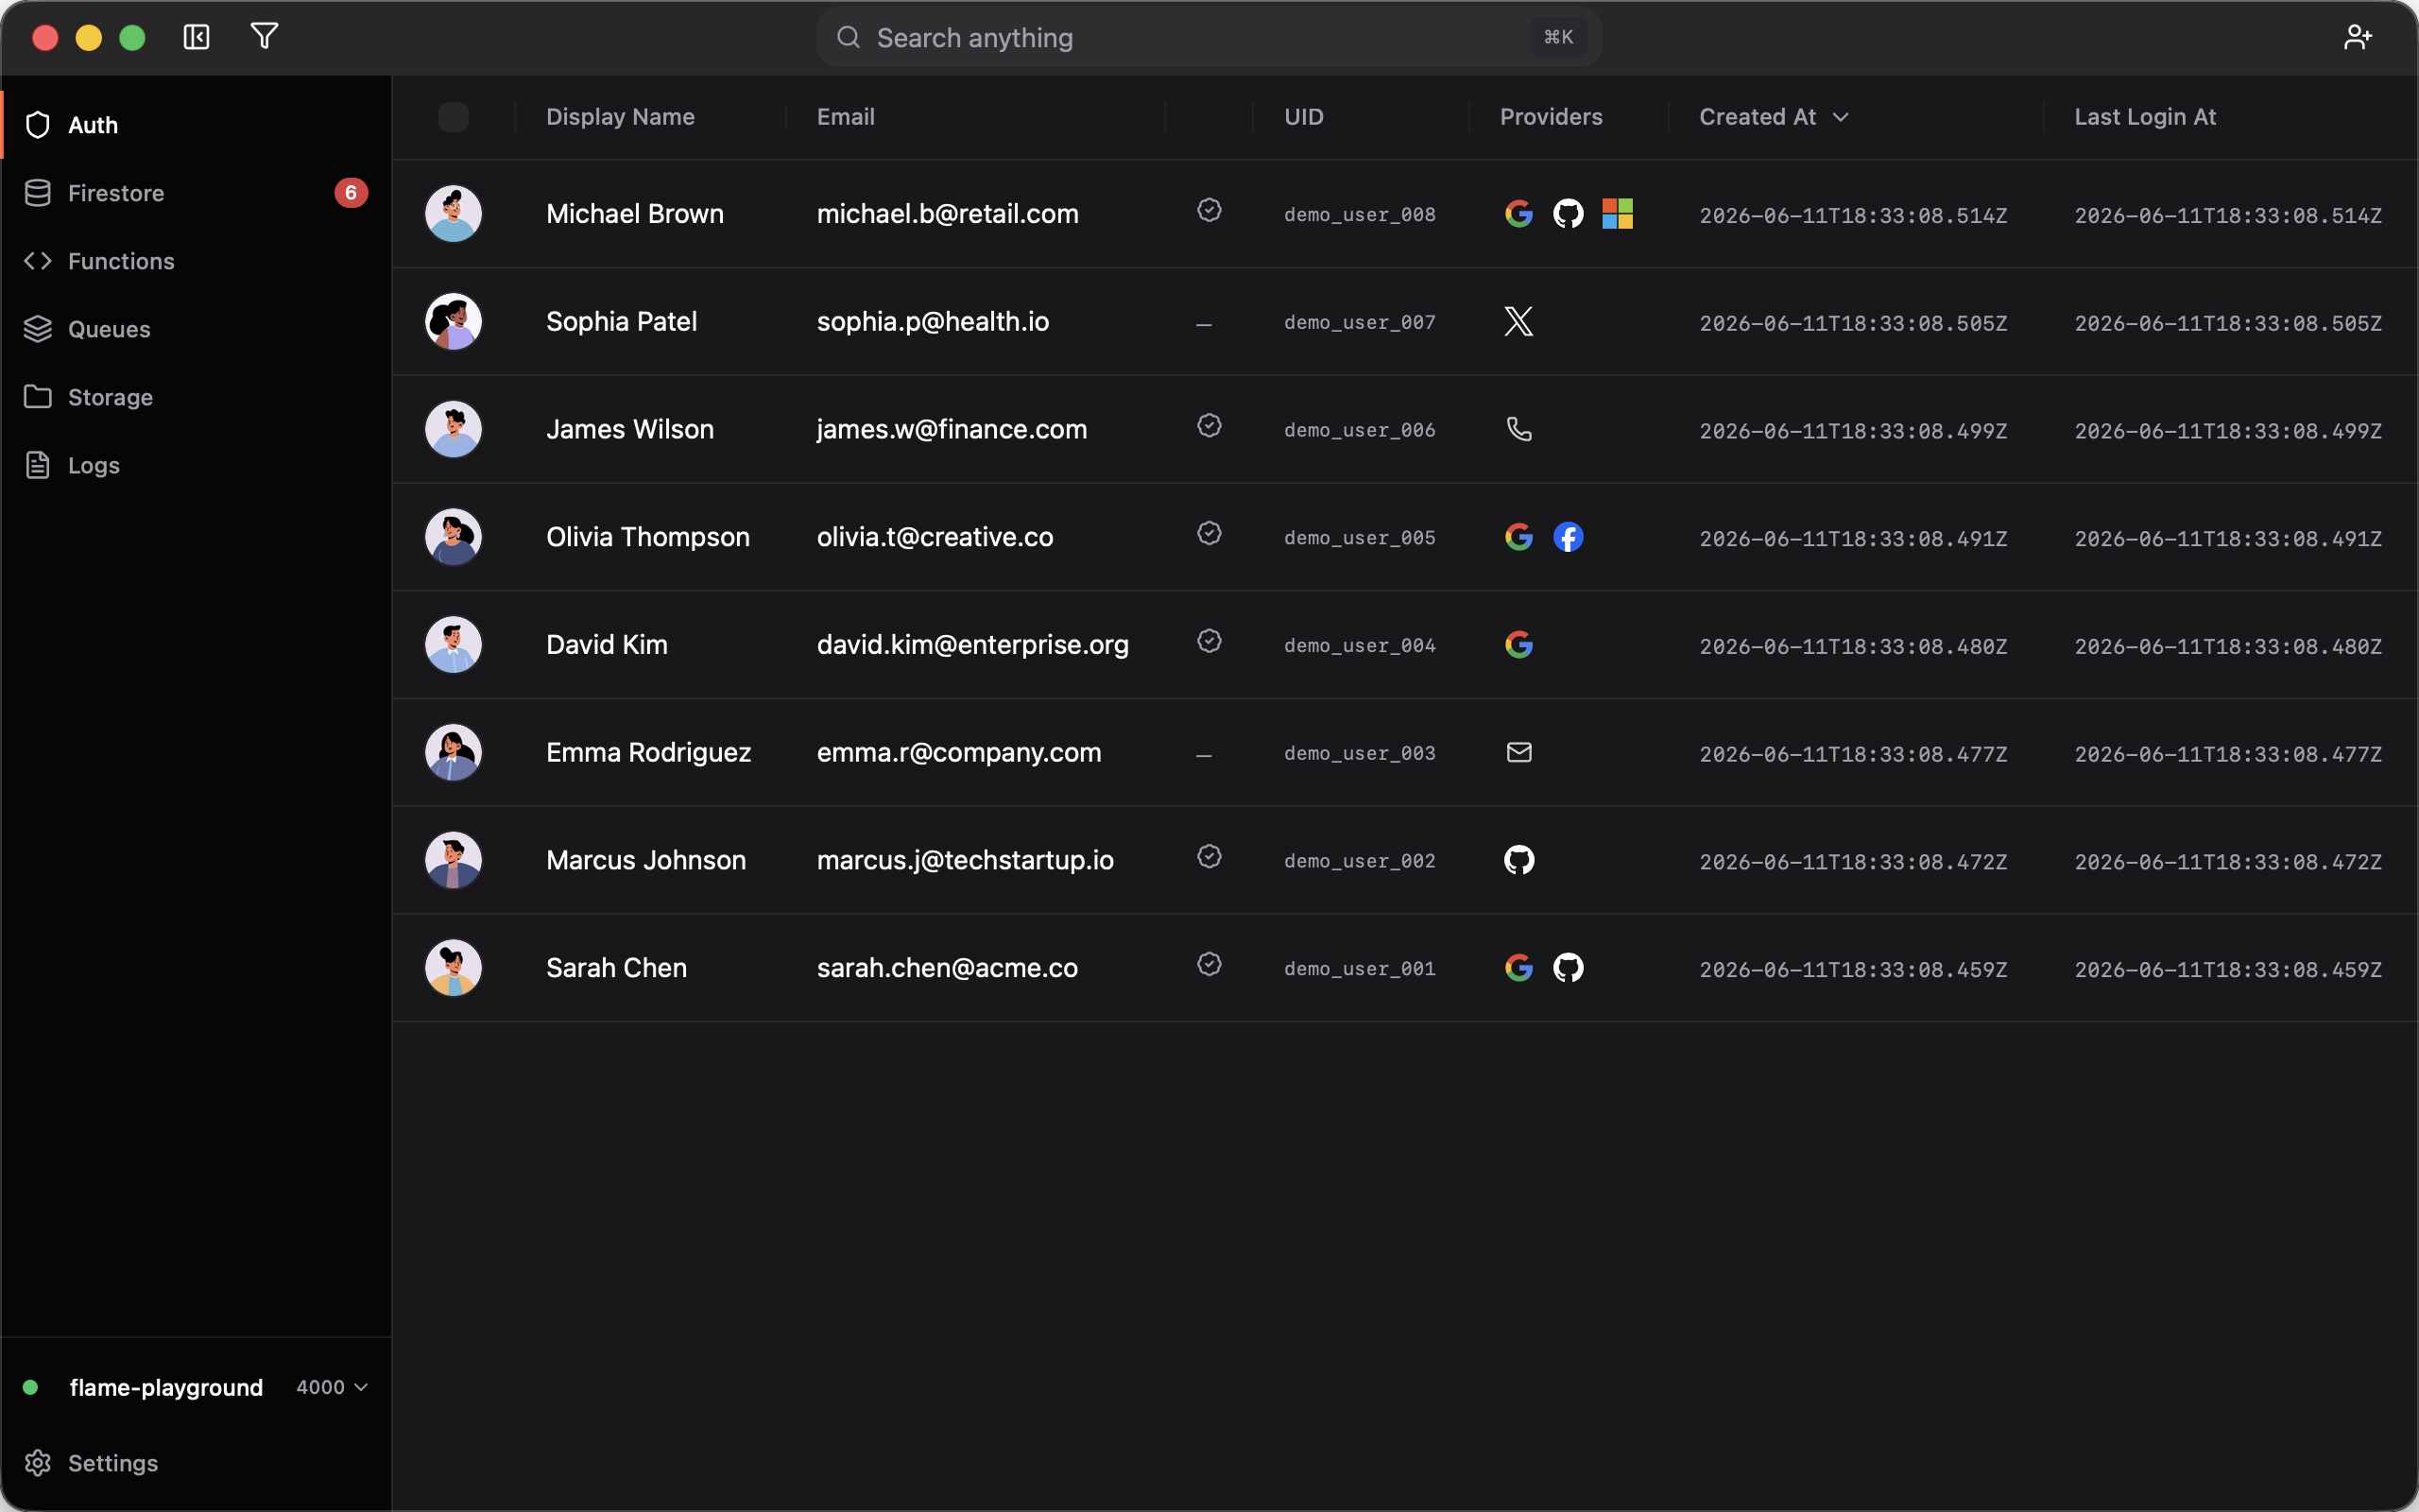Click David Kim's Google provider icon

1518,645
